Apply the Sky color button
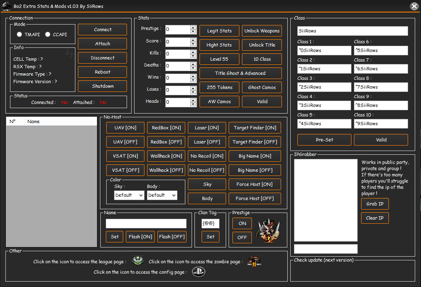421x287 pixels. point(207,184)
